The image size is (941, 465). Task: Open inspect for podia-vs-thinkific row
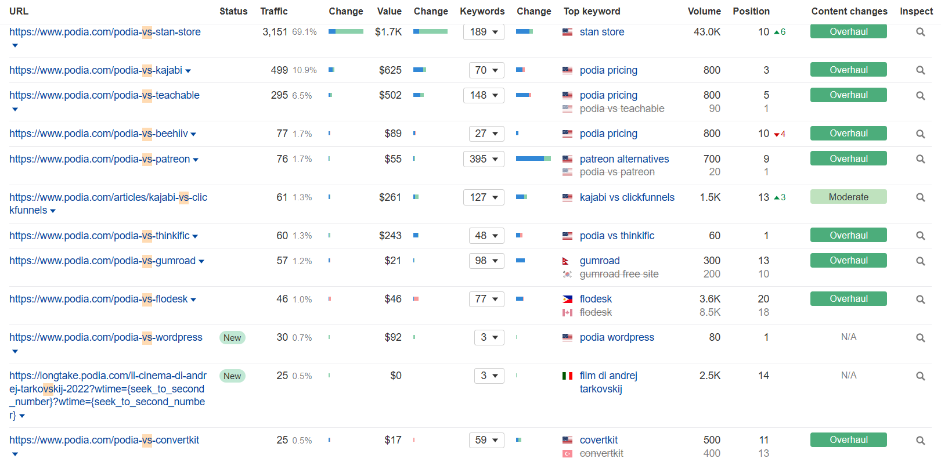[920, 236]
